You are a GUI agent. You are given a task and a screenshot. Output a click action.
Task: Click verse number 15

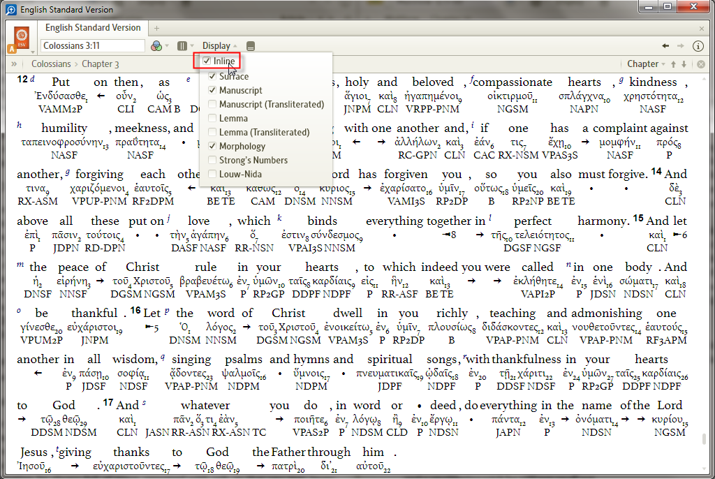click(x=638, y=218)
